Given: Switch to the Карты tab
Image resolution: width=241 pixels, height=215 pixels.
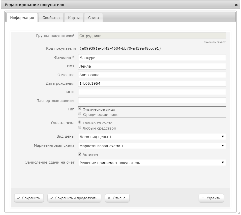Looking at the screenshot, I should pyautogui.click(x=74, y=18).
